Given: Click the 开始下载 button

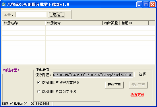Looking at the screenshot, I should (x=115, y=85).
